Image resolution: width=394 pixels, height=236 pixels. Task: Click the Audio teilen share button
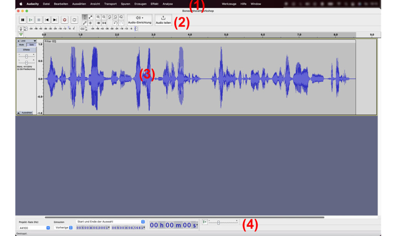pyautogui.click(x=163, y=20)
